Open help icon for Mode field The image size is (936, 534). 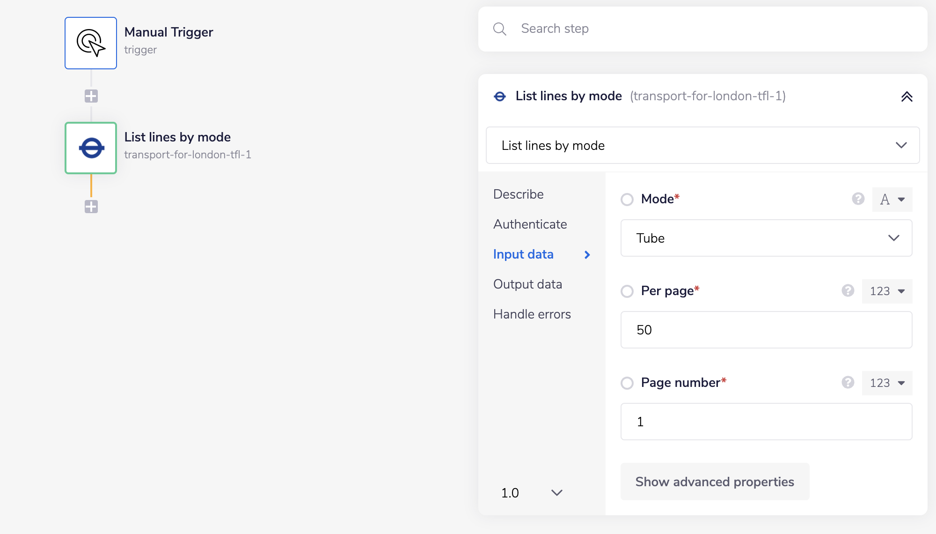[x=858, y=199]
